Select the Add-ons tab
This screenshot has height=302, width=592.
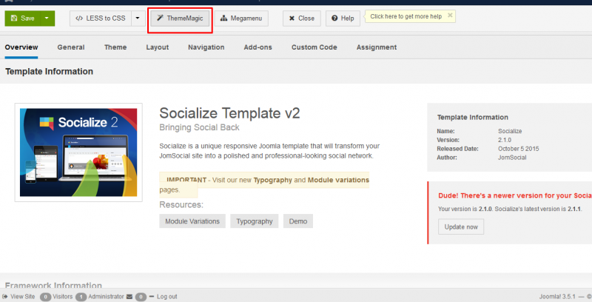(x=258, y=47)
